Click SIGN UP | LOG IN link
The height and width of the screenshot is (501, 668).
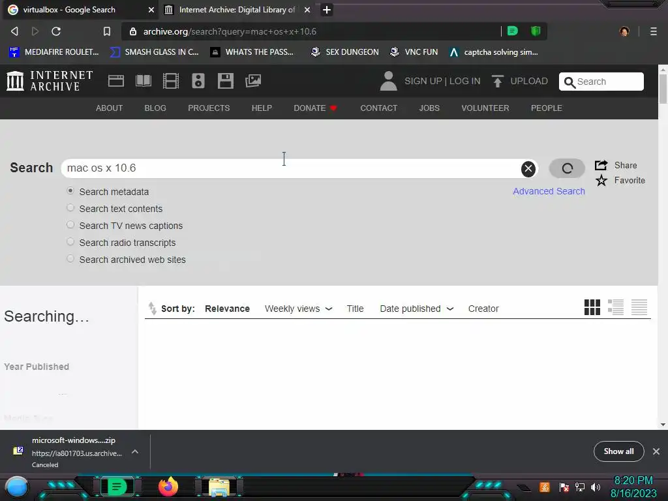pyautogui.click(x=442, y=81)
